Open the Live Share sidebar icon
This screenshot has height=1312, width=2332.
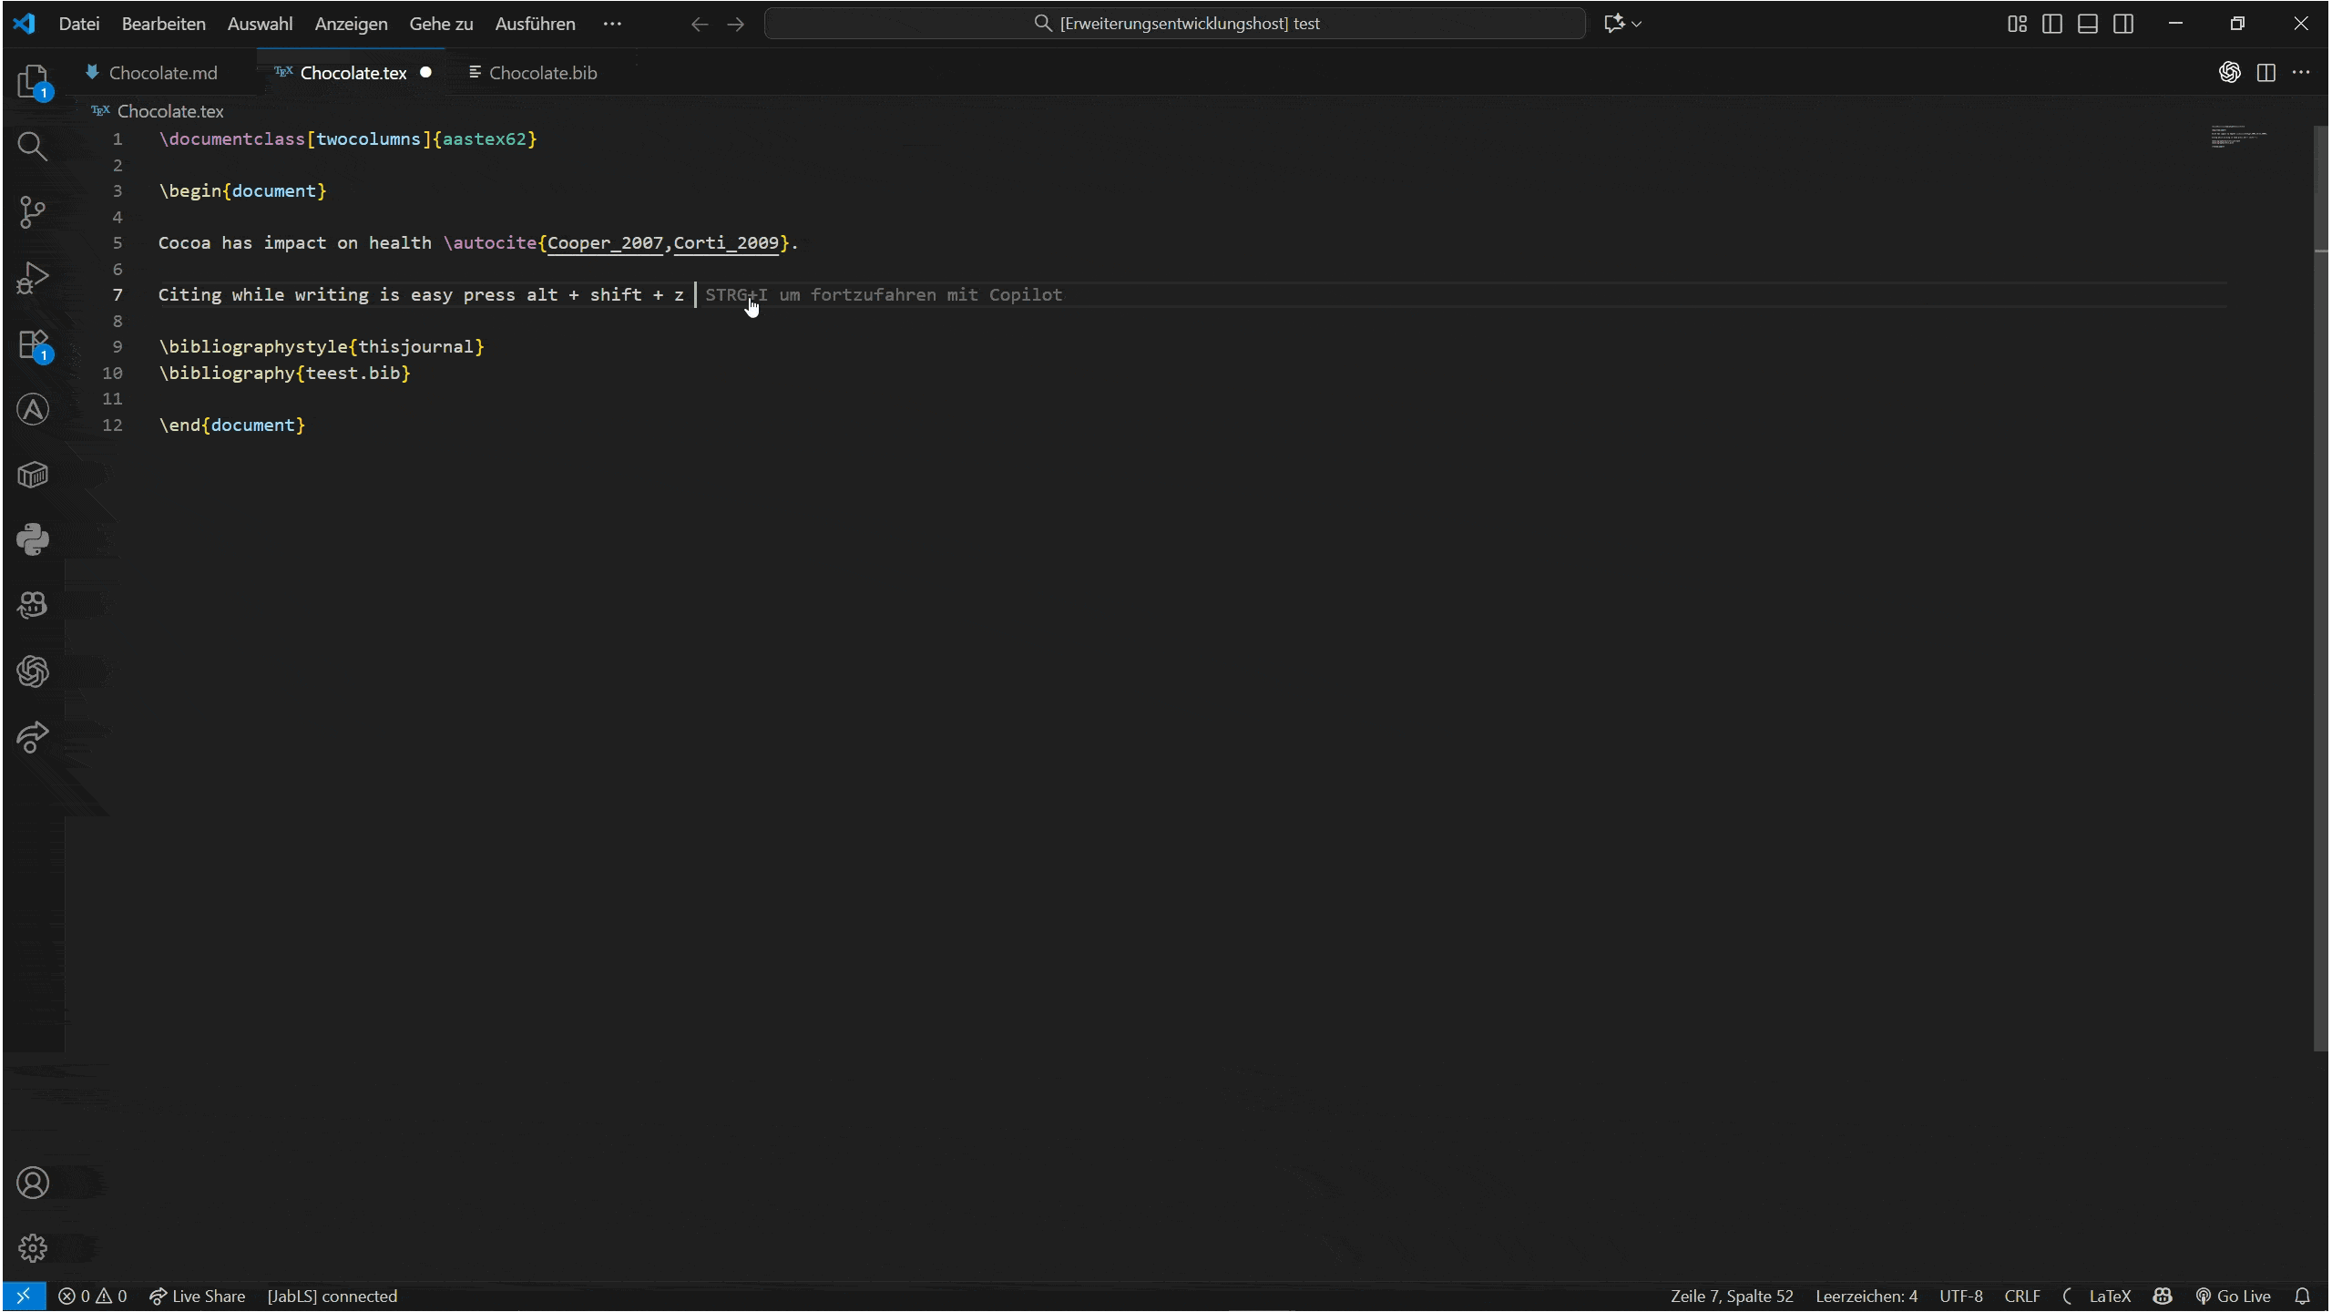(33, 736)
